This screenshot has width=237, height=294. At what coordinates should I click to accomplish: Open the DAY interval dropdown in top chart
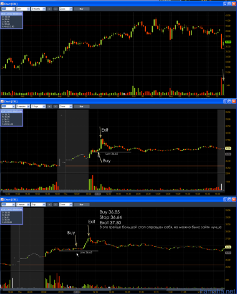tap(23, 9)
